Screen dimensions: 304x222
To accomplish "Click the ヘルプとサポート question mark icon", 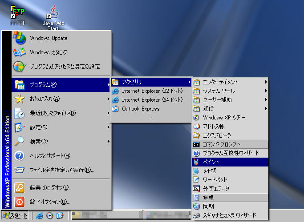I will pyautogui.click(x=20, y=156).
